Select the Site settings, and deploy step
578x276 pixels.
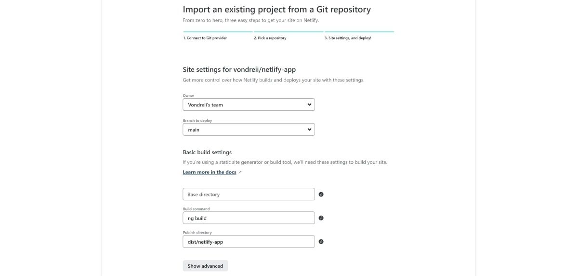point(350,38)
